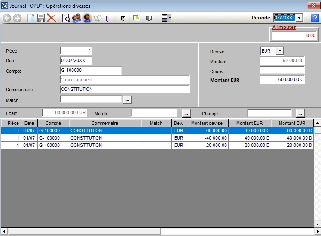
Task: Save the entry with the floppy disk icon
Action: pos(41,18)
